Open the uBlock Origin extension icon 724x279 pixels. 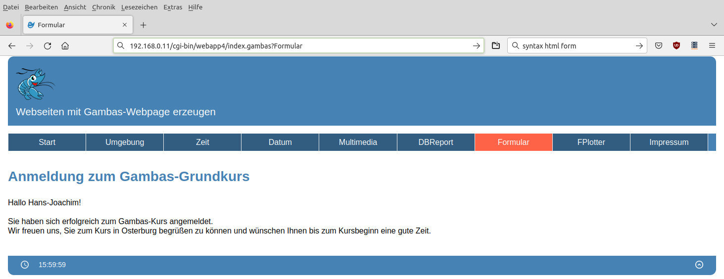coord(676,46)
